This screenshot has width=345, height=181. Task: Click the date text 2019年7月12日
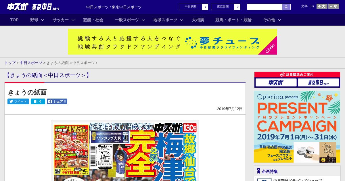(230, 109)
